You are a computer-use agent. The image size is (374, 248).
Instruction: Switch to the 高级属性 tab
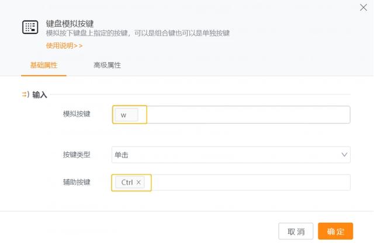pos(107,65)
